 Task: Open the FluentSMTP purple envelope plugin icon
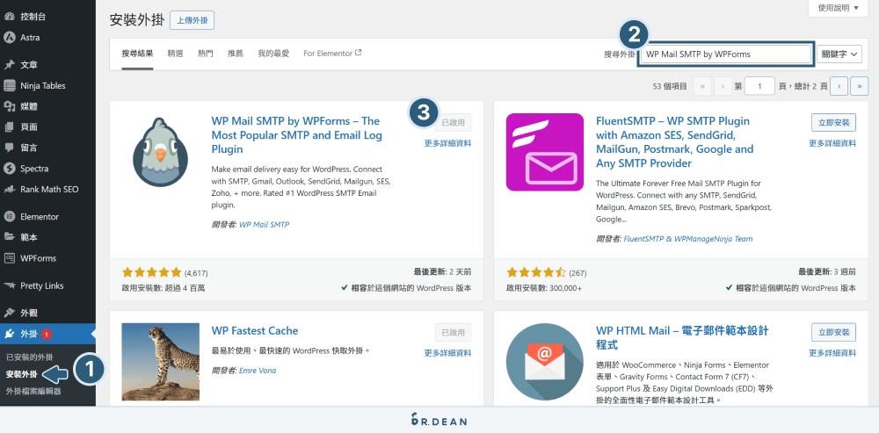tap(545, 152)
